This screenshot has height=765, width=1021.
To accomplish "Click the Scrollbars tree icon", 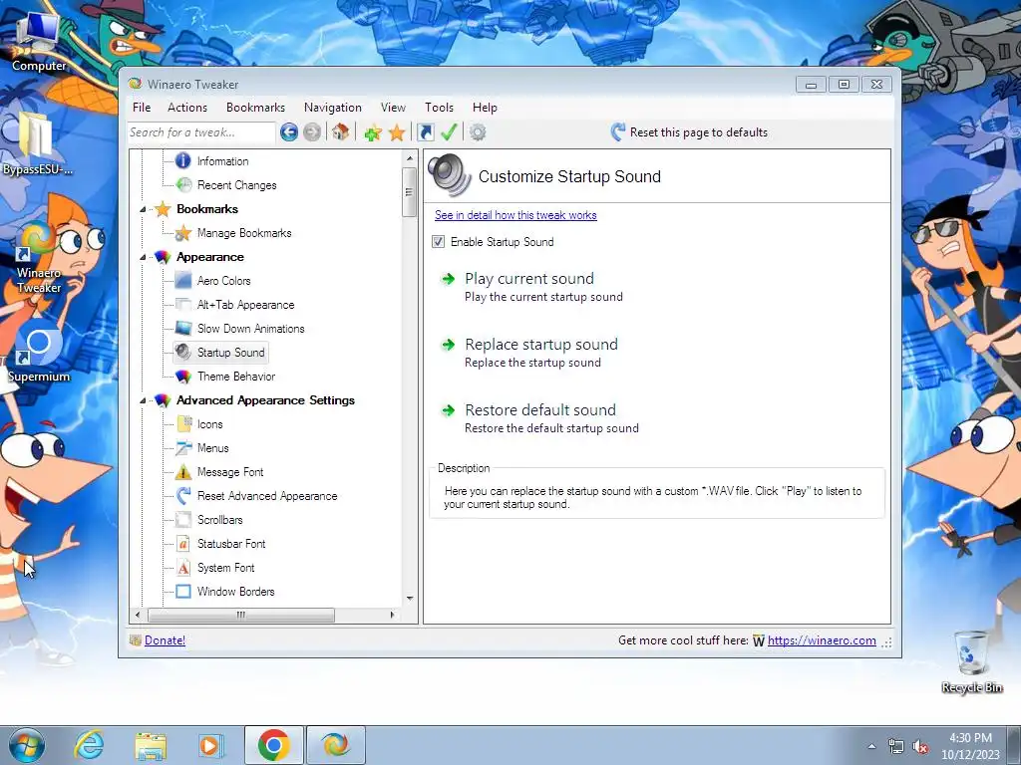I will tap(183, 520).
